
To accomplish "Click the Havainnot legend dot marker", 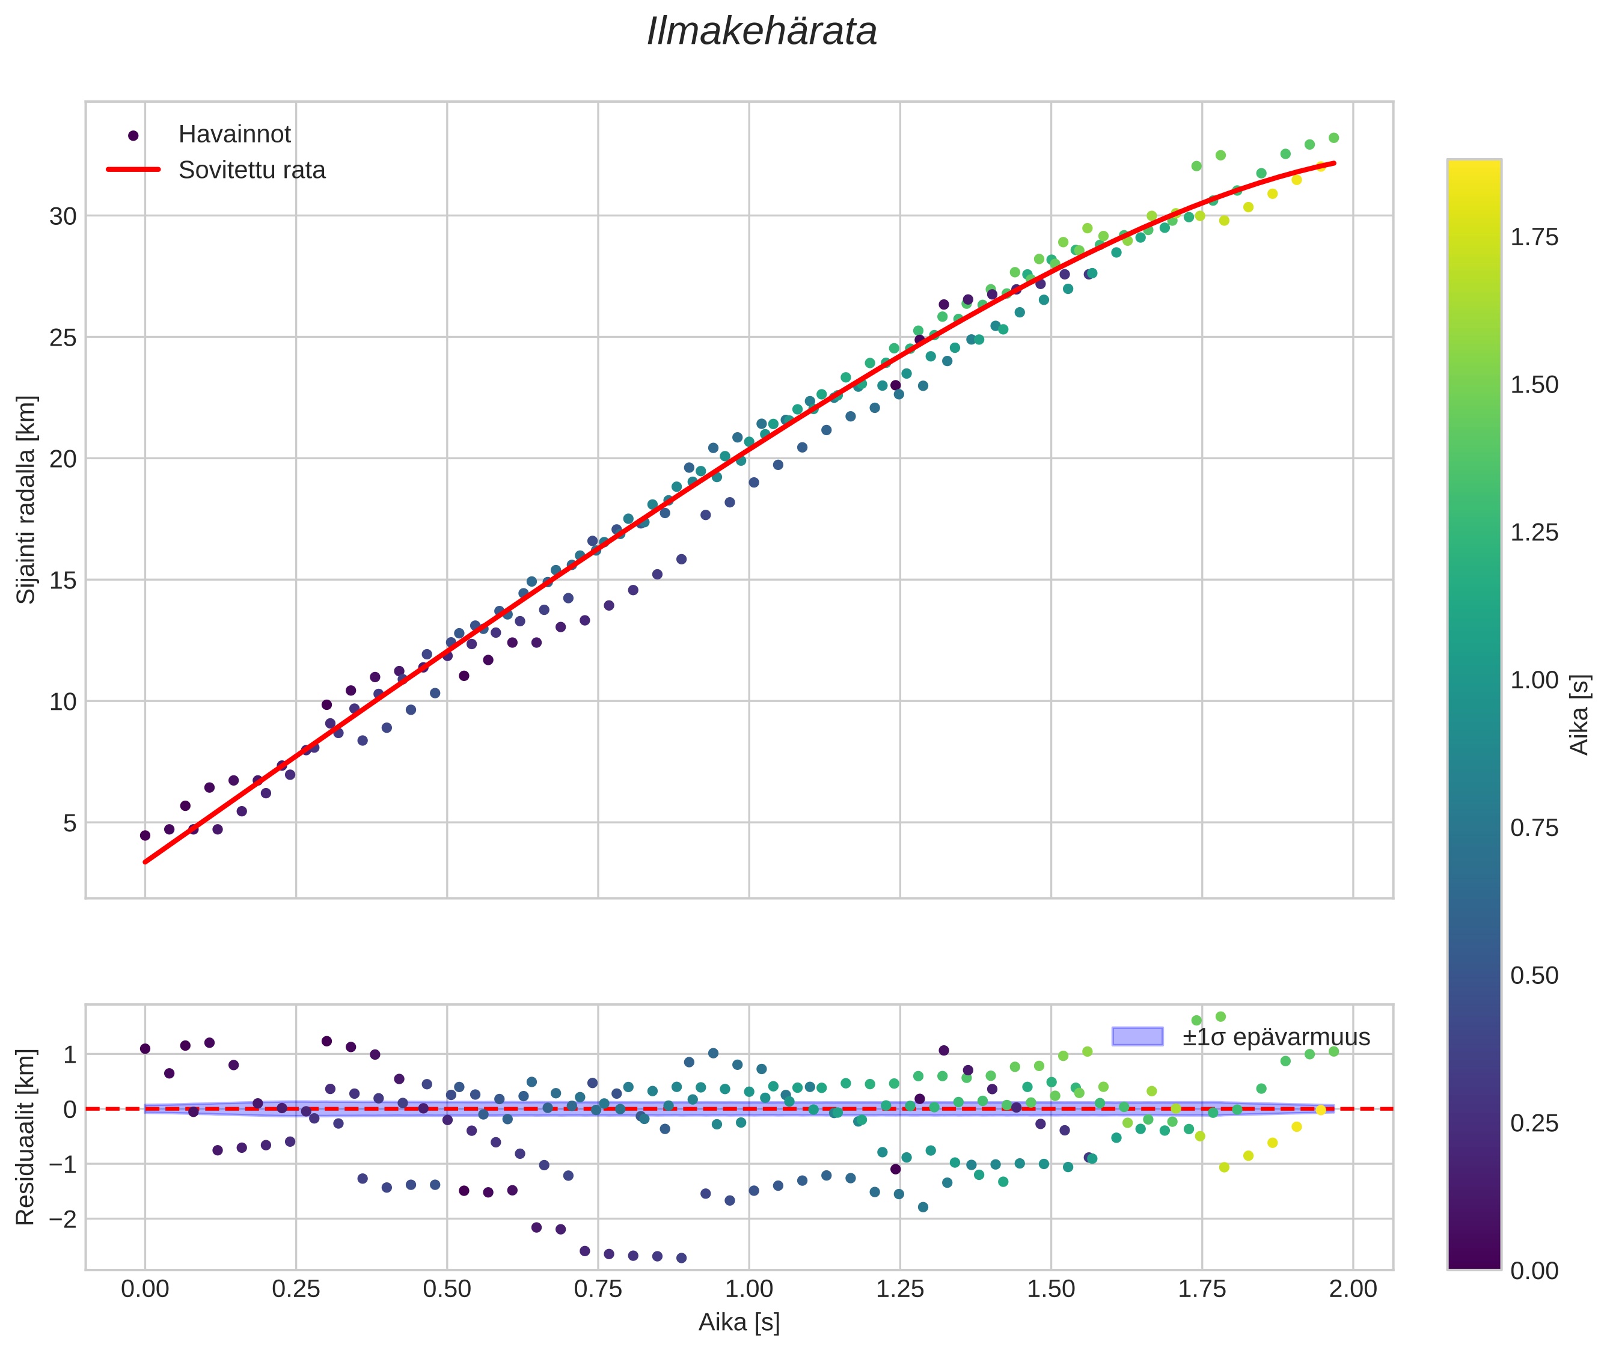I will point(133,135).
